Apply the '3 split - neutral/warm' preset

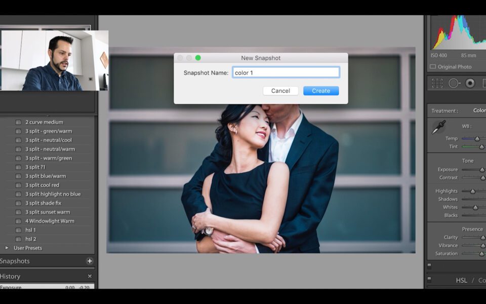click(x=50, y=149)
